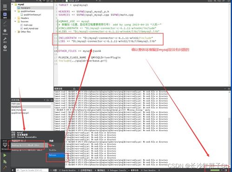Open the Welcome mode grid icon

click(x=5, y=6)
